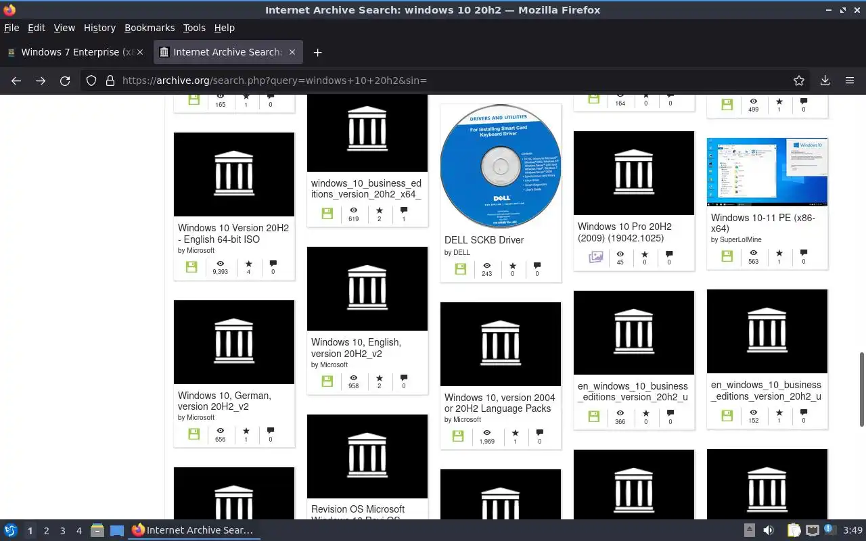Click the favorites star on DELL SCKB Driver card
This screenshot has width=866, height=541.
pos(512,266)
